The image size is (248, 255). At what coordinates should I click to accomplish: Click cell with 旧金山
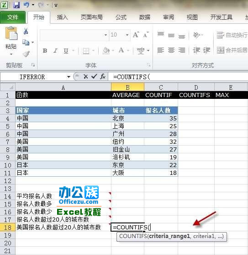pos(127,149)
